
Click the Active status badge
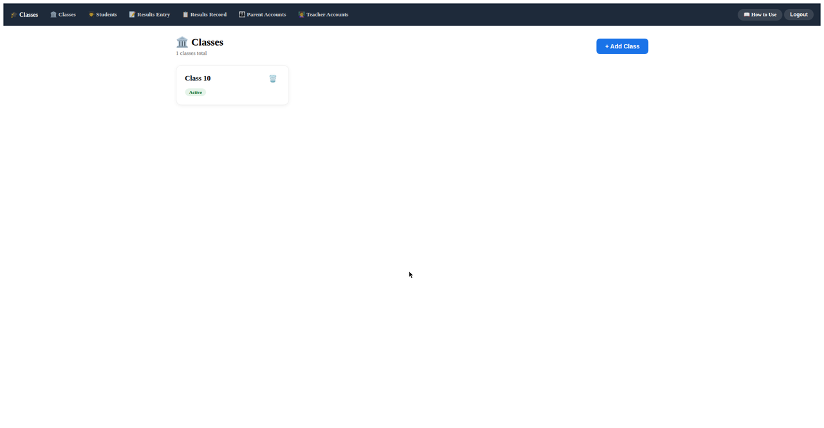[x=196, y=92]
